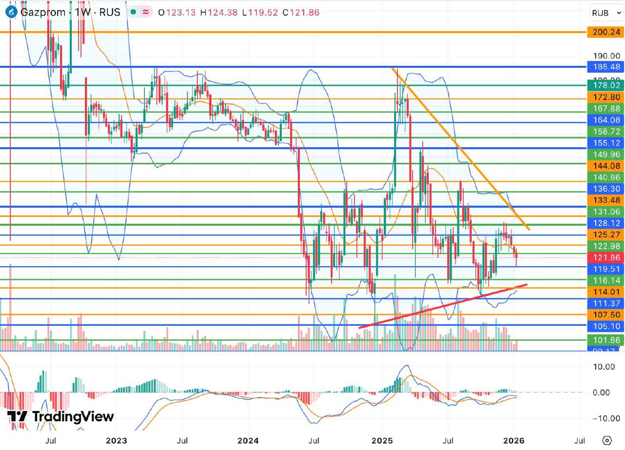Click the 136.30 price label
This screenshot has height=450, width=625.
[604, 189]
